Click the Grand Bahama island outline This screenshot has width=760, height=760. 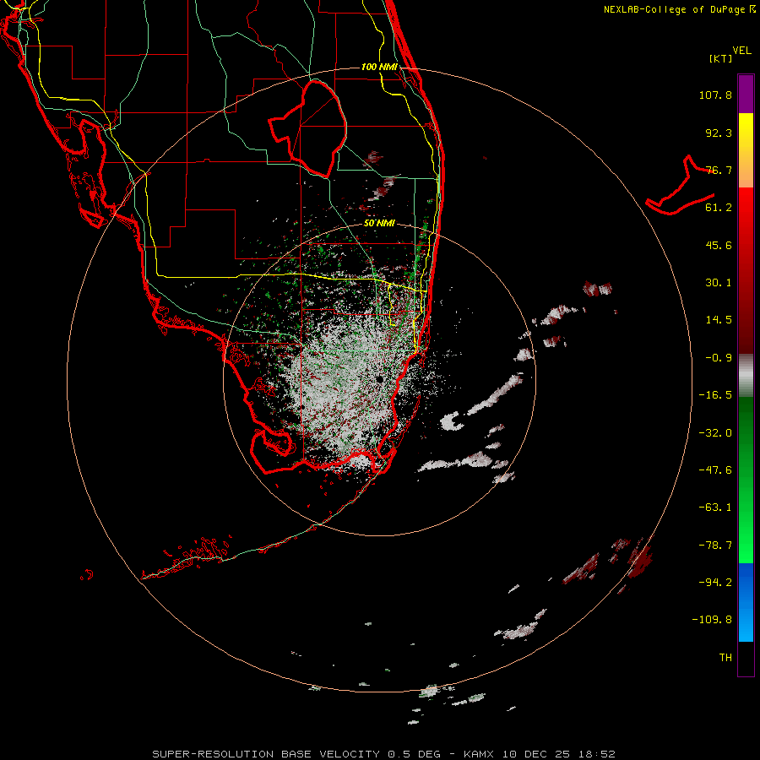pyautogui.click(x=680, y=185)
